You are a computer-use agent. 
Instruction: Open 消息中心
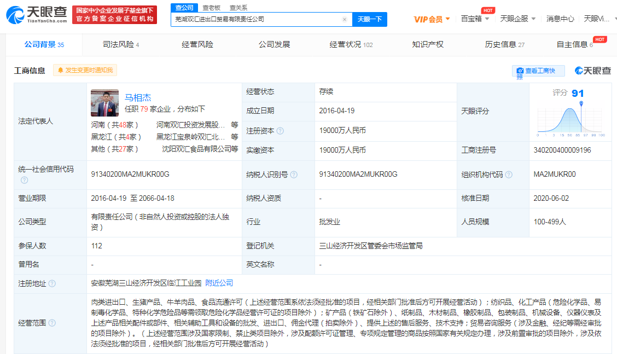coord(560,19)
